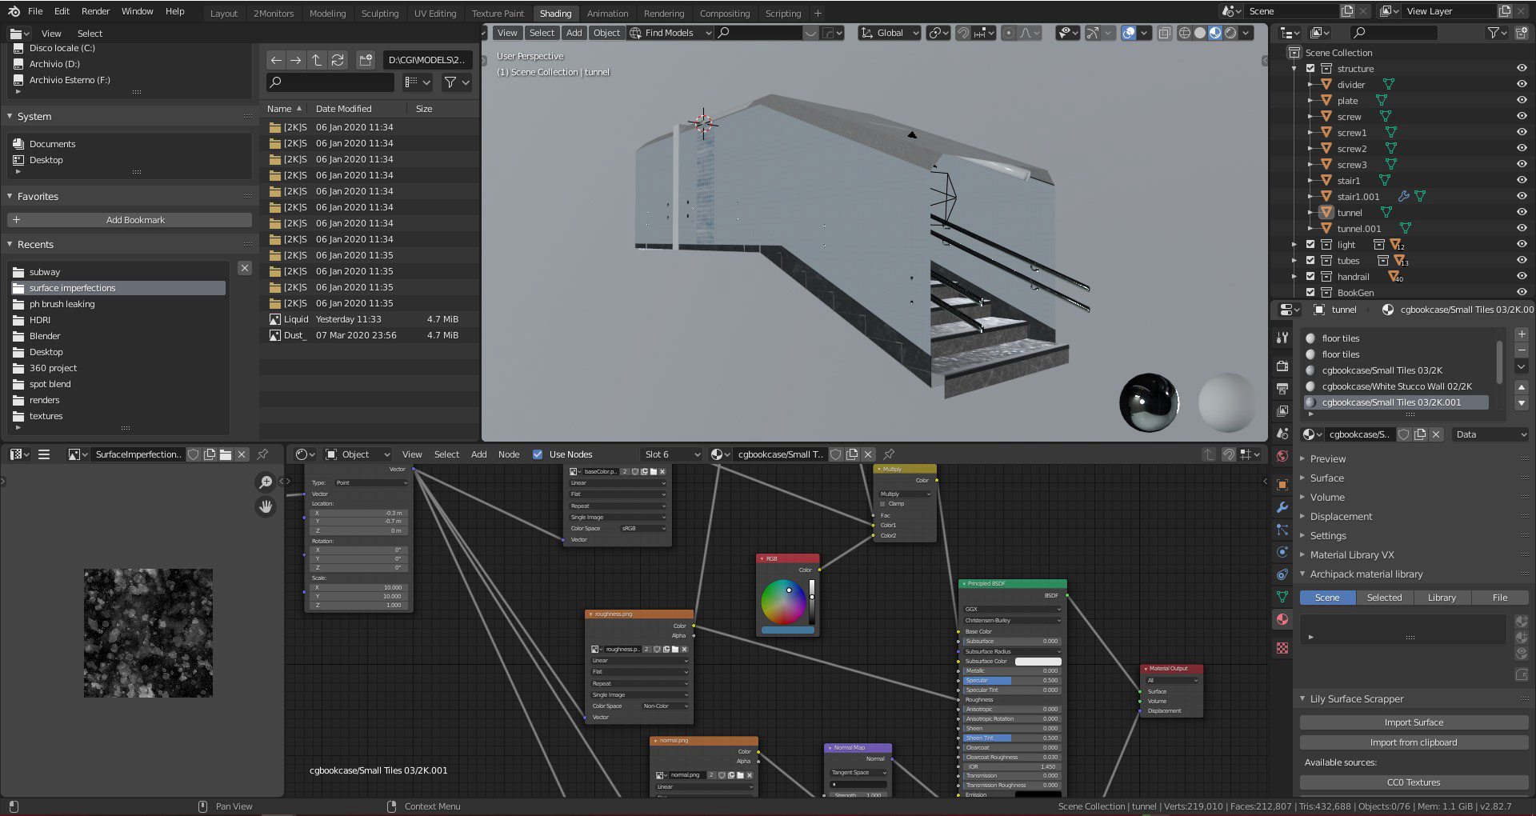Hide the plate object in outliner

pyautogui.click(x=1522, y=100)
